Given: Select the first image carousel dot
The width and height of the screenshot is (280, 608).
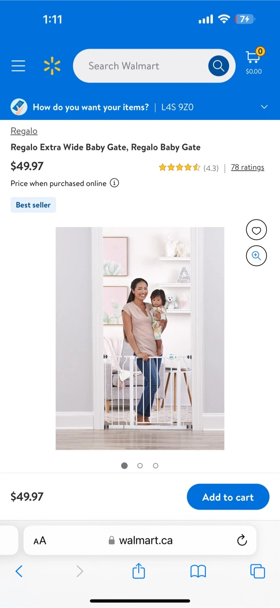Looking at the screenshot, I should coord(124,466).
